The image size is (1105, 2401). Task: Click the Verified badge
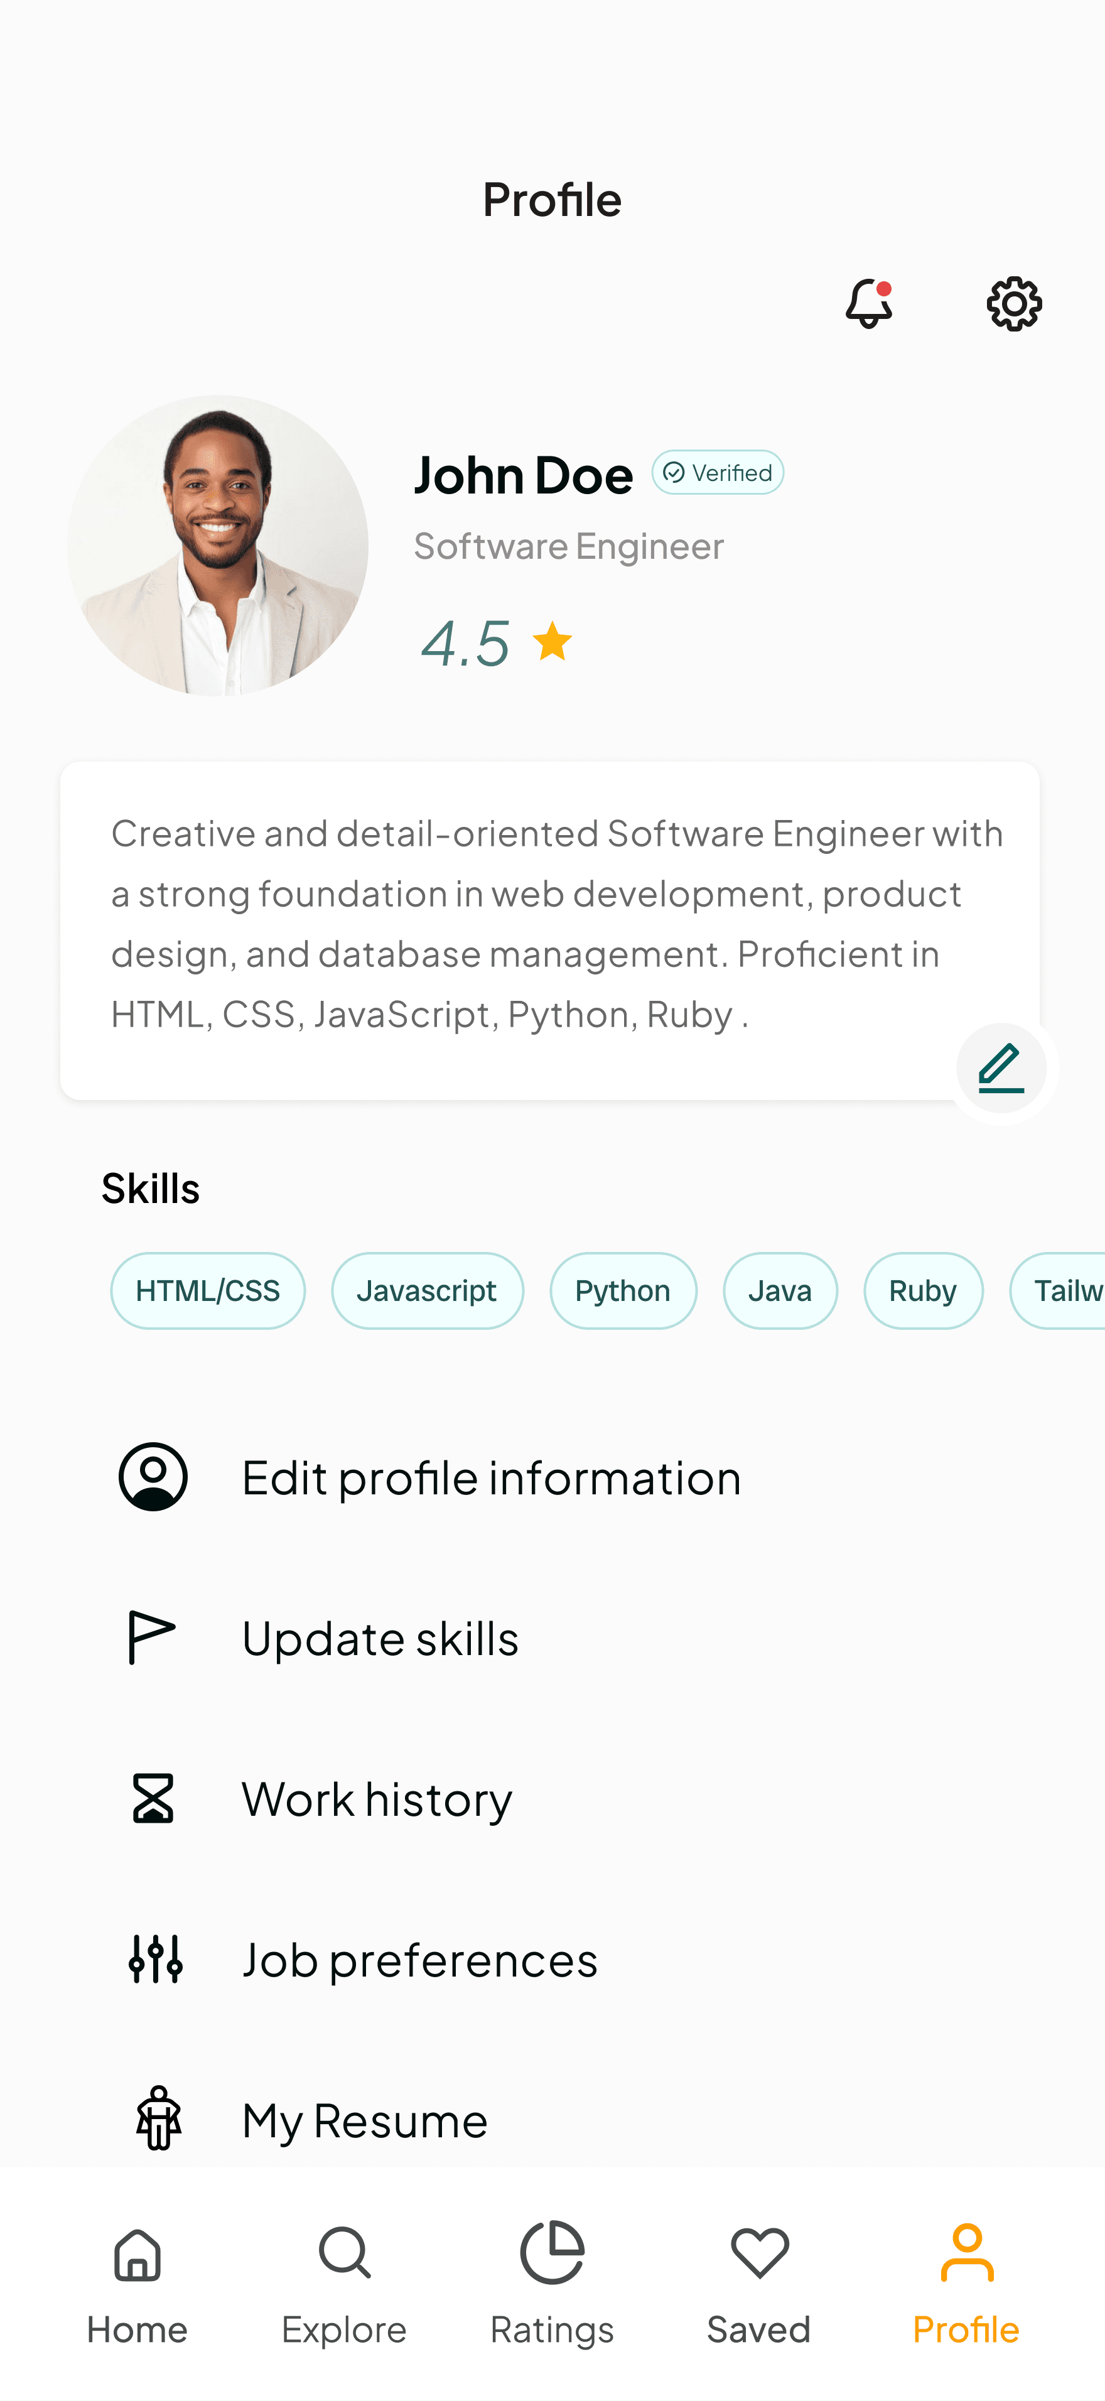coord(718,473)
